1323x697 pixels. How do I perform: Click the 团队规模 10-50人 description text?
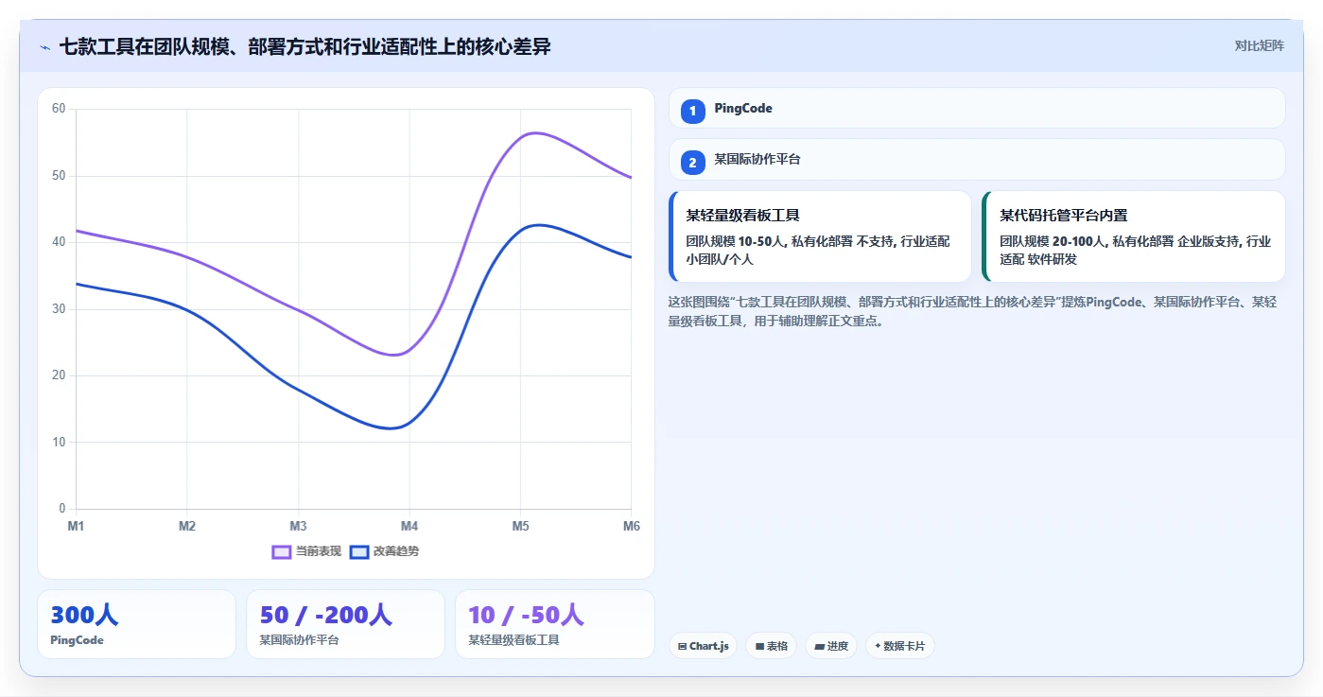pyautogui.click(x=818, y=251)
